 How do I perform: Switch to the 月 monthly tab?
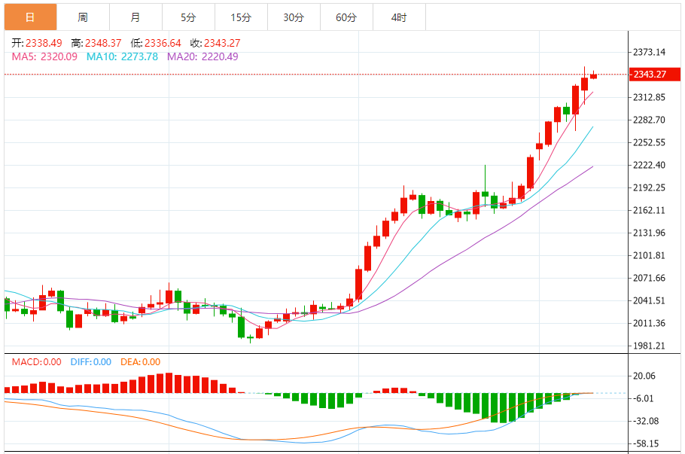pyautogui.click(x=135, y=17)
